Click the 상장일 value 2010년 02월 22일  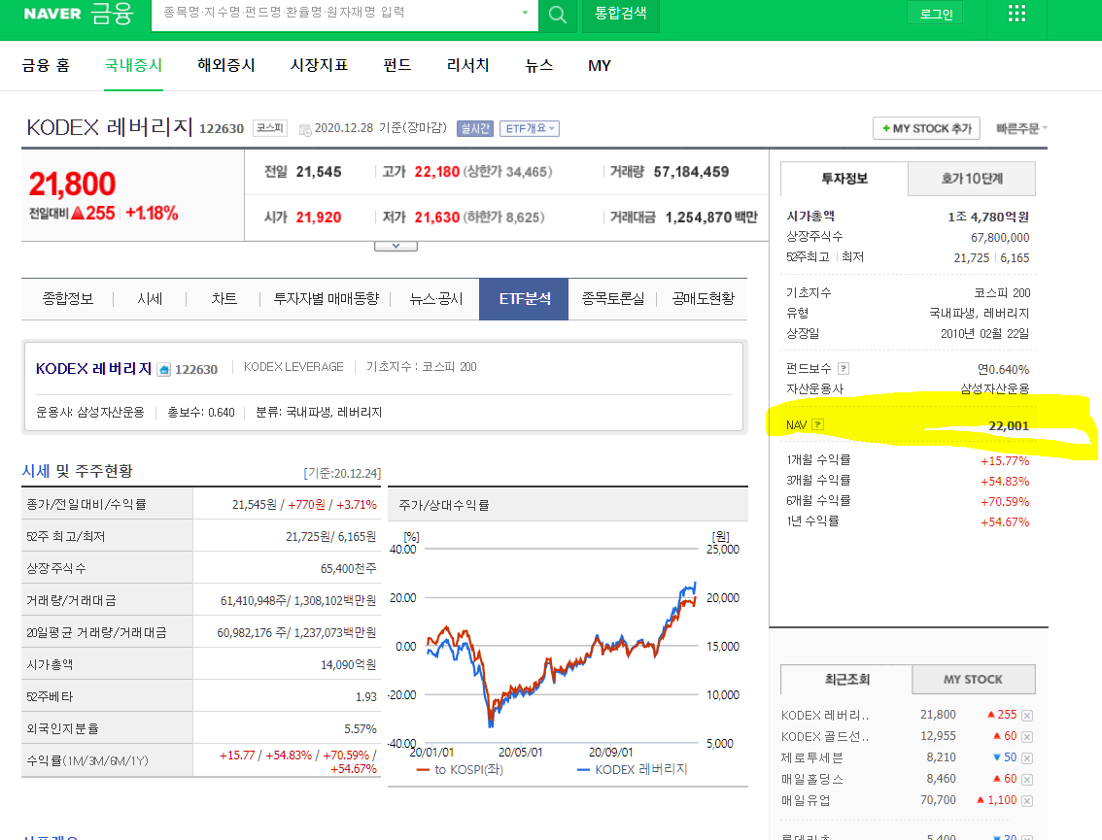click(984, 334)
